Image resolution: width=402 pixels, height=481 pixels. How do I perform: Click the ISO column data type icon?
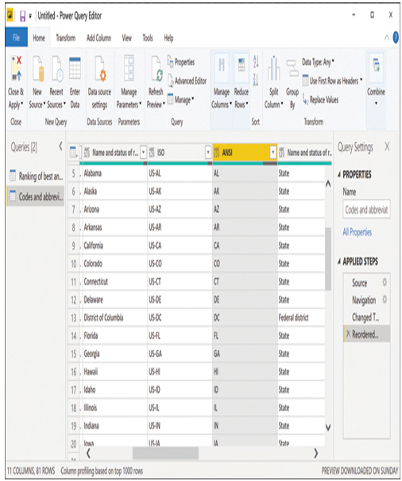click(x=152, y=152)
